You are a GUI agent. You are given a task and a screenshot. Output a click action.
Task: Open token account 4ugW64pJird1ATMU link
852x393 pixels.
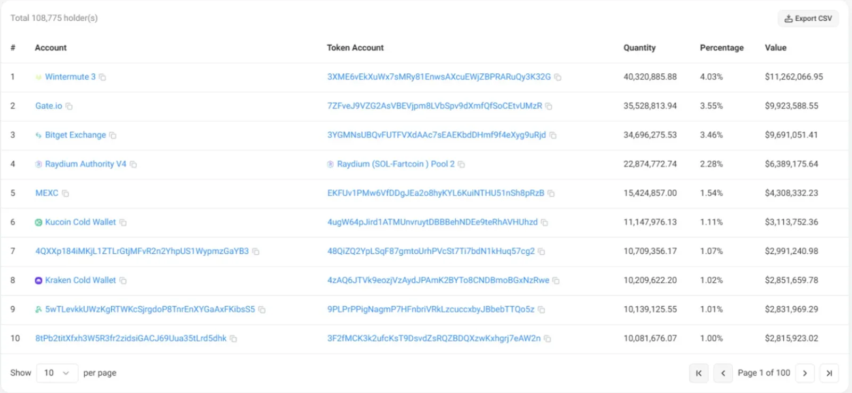[432, 222]
